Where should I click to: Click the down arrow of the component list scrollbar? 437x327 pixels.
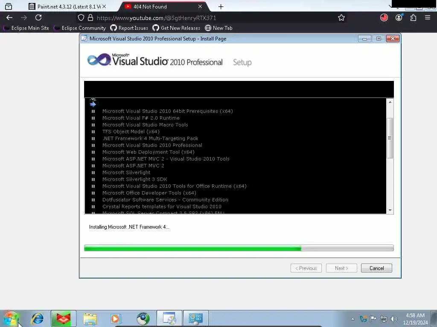click(390, 210)
